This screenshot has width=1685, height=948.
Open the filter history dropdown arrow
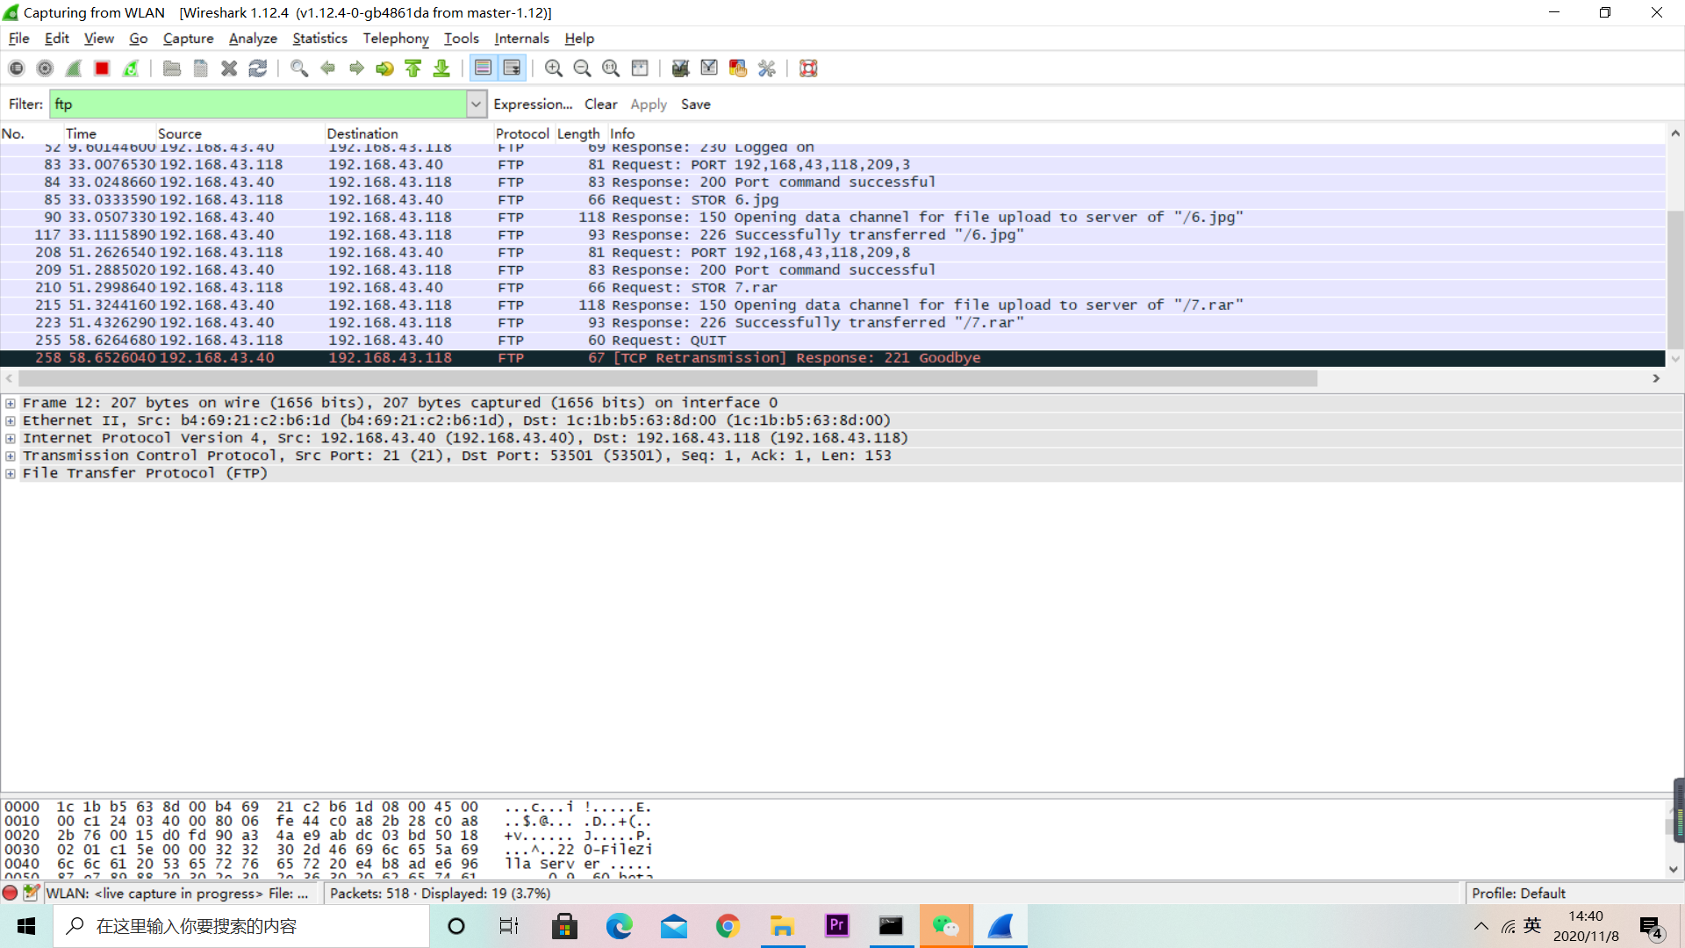click(x=476, y=104)
